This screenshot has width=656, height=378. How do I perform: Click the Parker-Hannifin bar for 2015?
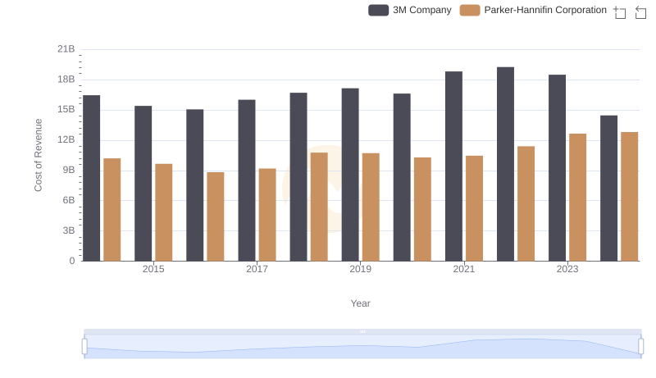click(x=163, y=212)
